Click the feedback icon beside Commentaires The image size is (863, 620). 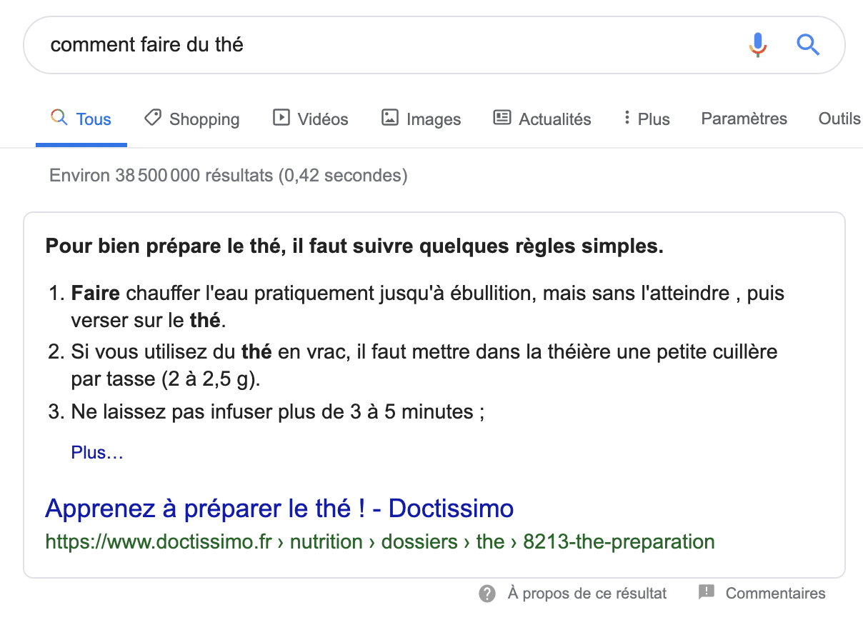[707, 592]
